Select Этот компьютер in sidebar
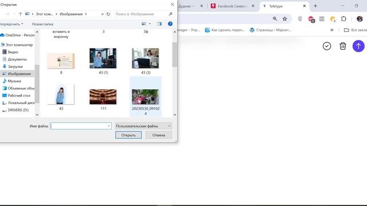The height and width of the screenshot is (206, 367). pos(17,45)
